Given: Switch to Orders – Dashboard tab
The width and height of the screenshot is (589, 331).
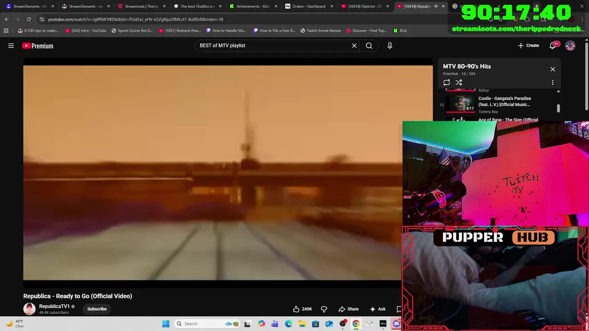Looking at the screenshot, I should [x=308, y=6].
